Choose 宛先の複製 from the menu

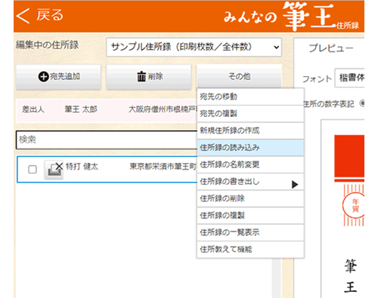[250, 114]
